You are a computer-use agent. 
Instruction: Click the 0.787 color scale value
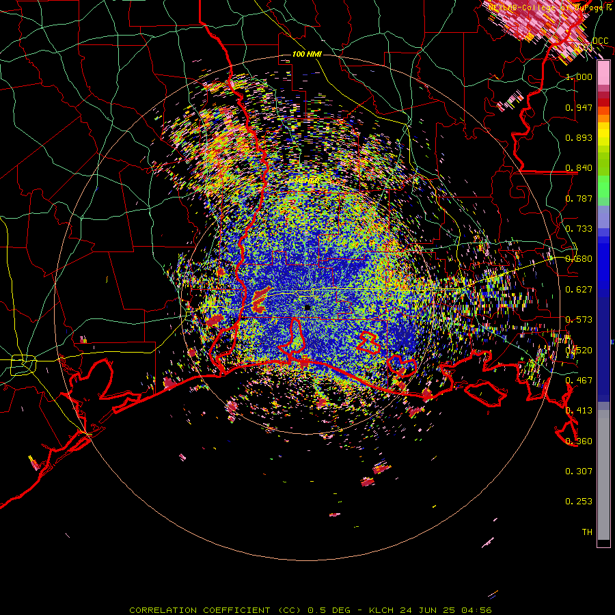pyautogui.click(x=579, y=198)
